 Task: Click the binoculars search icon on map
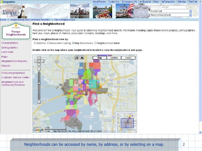click(82, 58)
